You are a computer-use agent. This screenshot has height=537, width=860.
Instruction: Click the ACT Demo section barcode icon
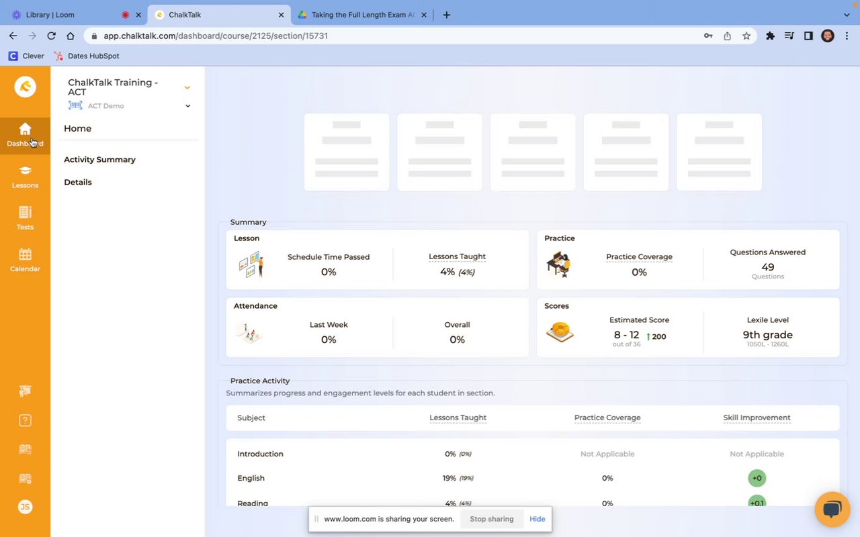tap(75, 105)
